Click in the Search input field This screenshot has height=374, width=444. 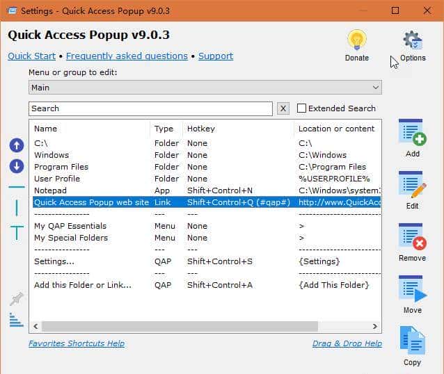coord(150,108)
